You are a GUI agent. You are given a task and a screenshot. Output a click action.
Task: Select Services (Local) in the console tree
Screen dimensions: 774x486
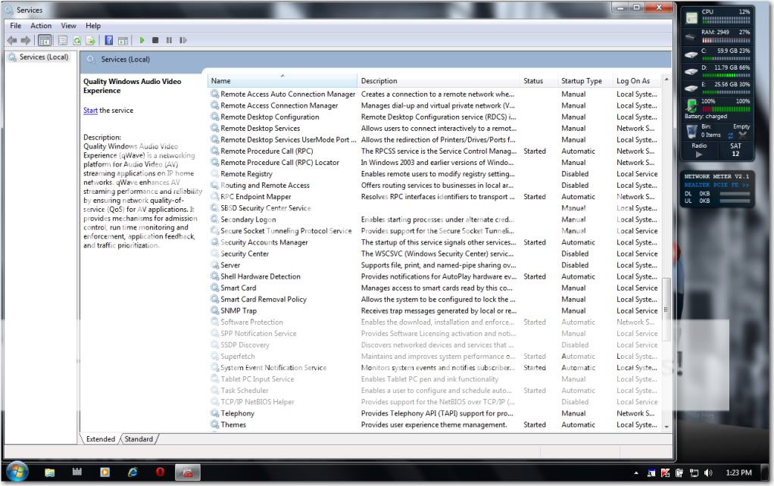(x=44, y=58)
